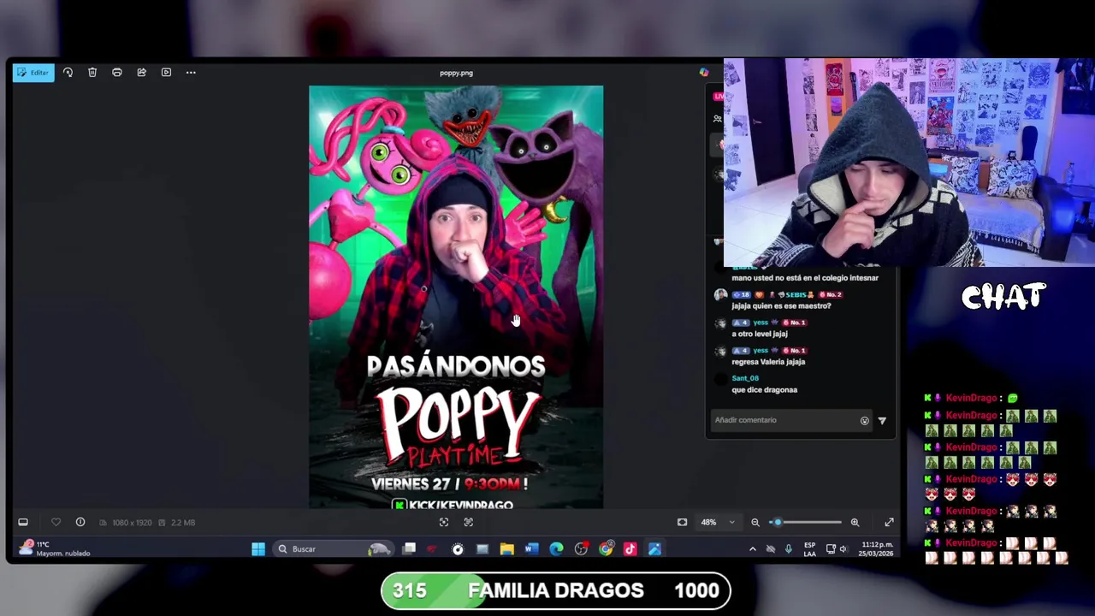Show file info with the info icon
Image resolution: width=1095 pixels, height=616 pixels.
(80, 522)
